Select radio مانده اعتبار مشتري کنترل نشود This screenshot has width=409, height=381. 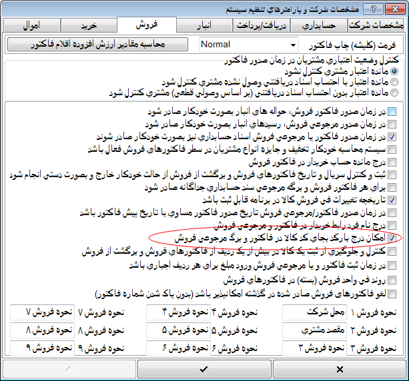396,71
